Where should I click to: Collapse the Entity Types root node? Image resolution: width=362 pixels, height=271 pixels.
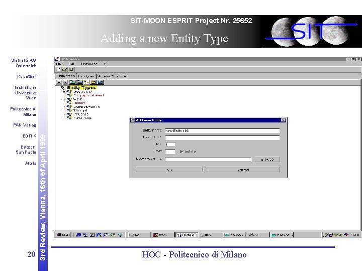click(58, 87)
